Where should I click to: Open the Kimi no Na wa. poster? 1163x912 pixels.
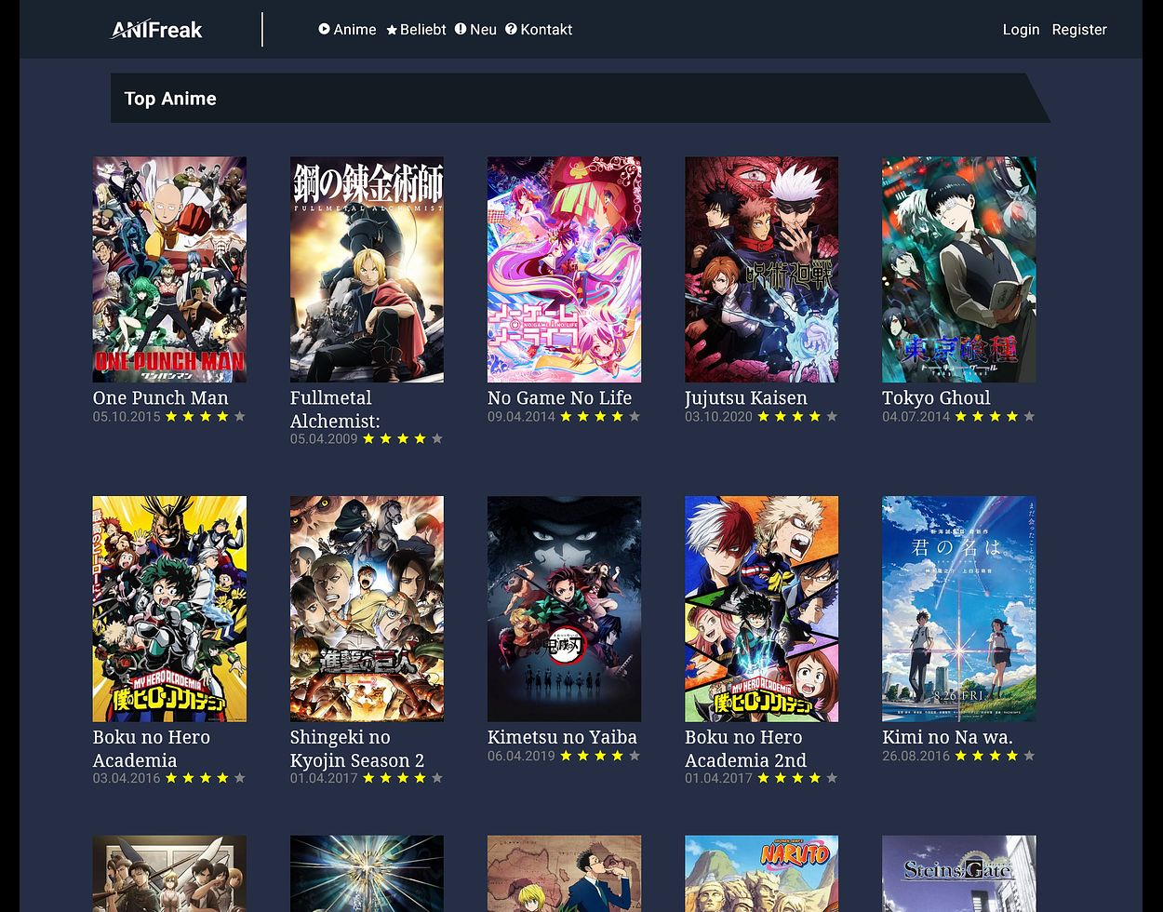958,609
